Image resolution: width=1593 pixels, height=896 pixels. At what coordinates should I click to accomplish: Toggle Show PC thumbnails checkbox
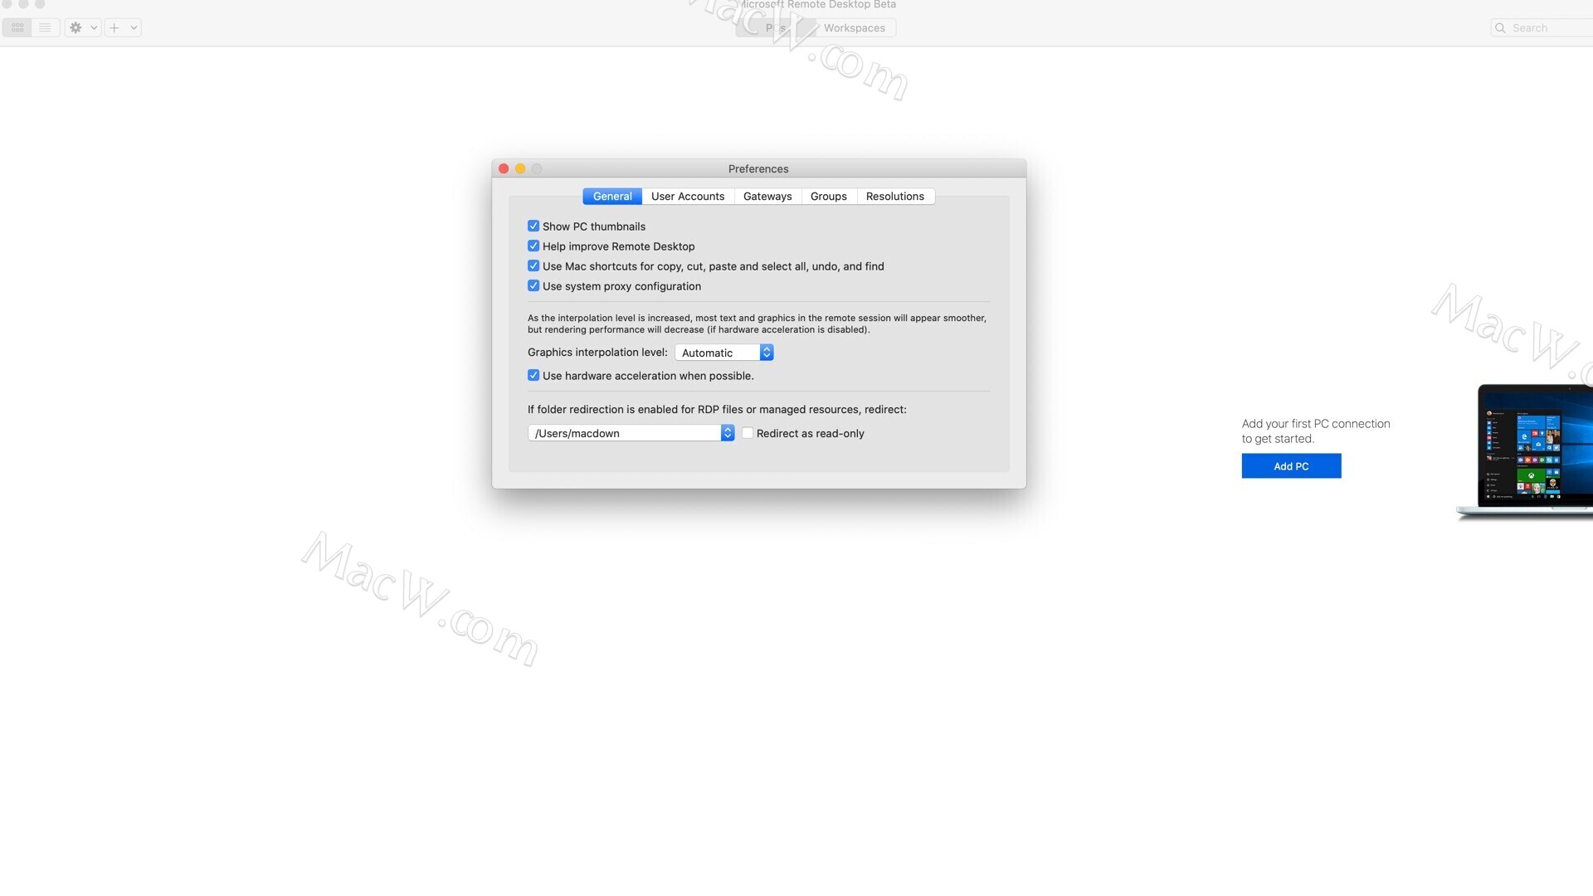[533, 226]
